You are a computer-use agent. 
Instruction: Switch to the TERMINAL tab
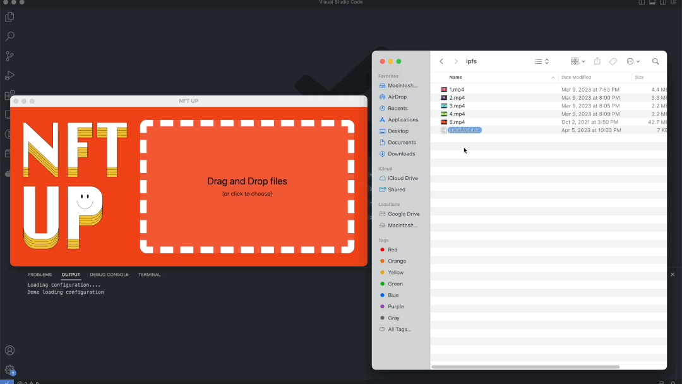pyautogui.click(x=150, y=275)
